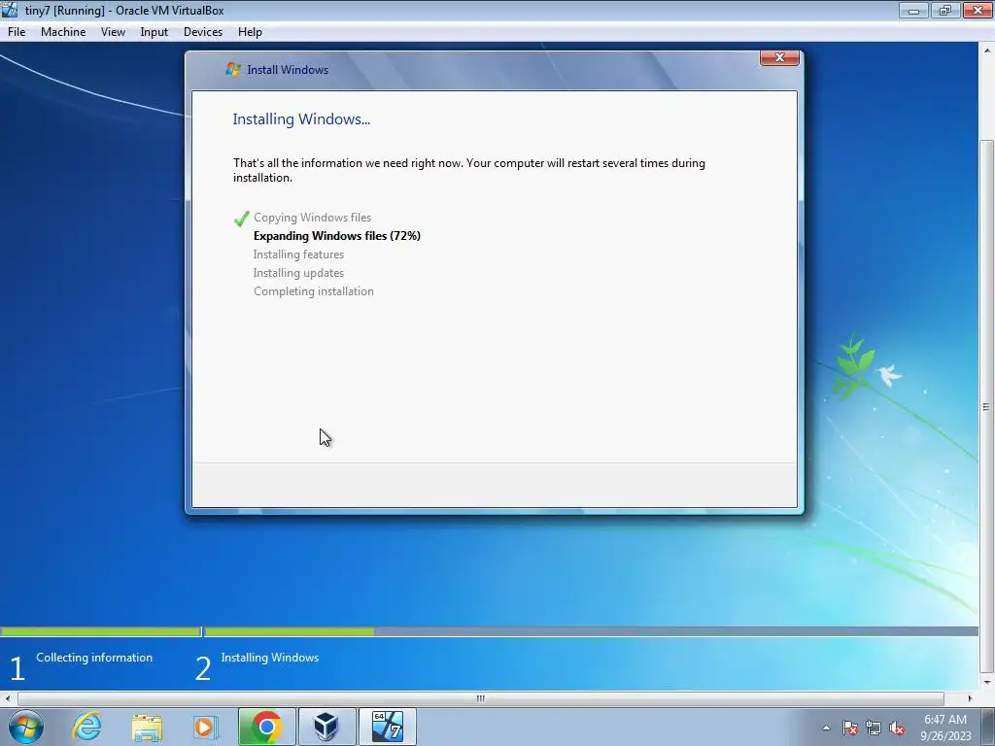Open the Action Center flag icon
This screenshot has height=746, width=995.
pos(849,729)
